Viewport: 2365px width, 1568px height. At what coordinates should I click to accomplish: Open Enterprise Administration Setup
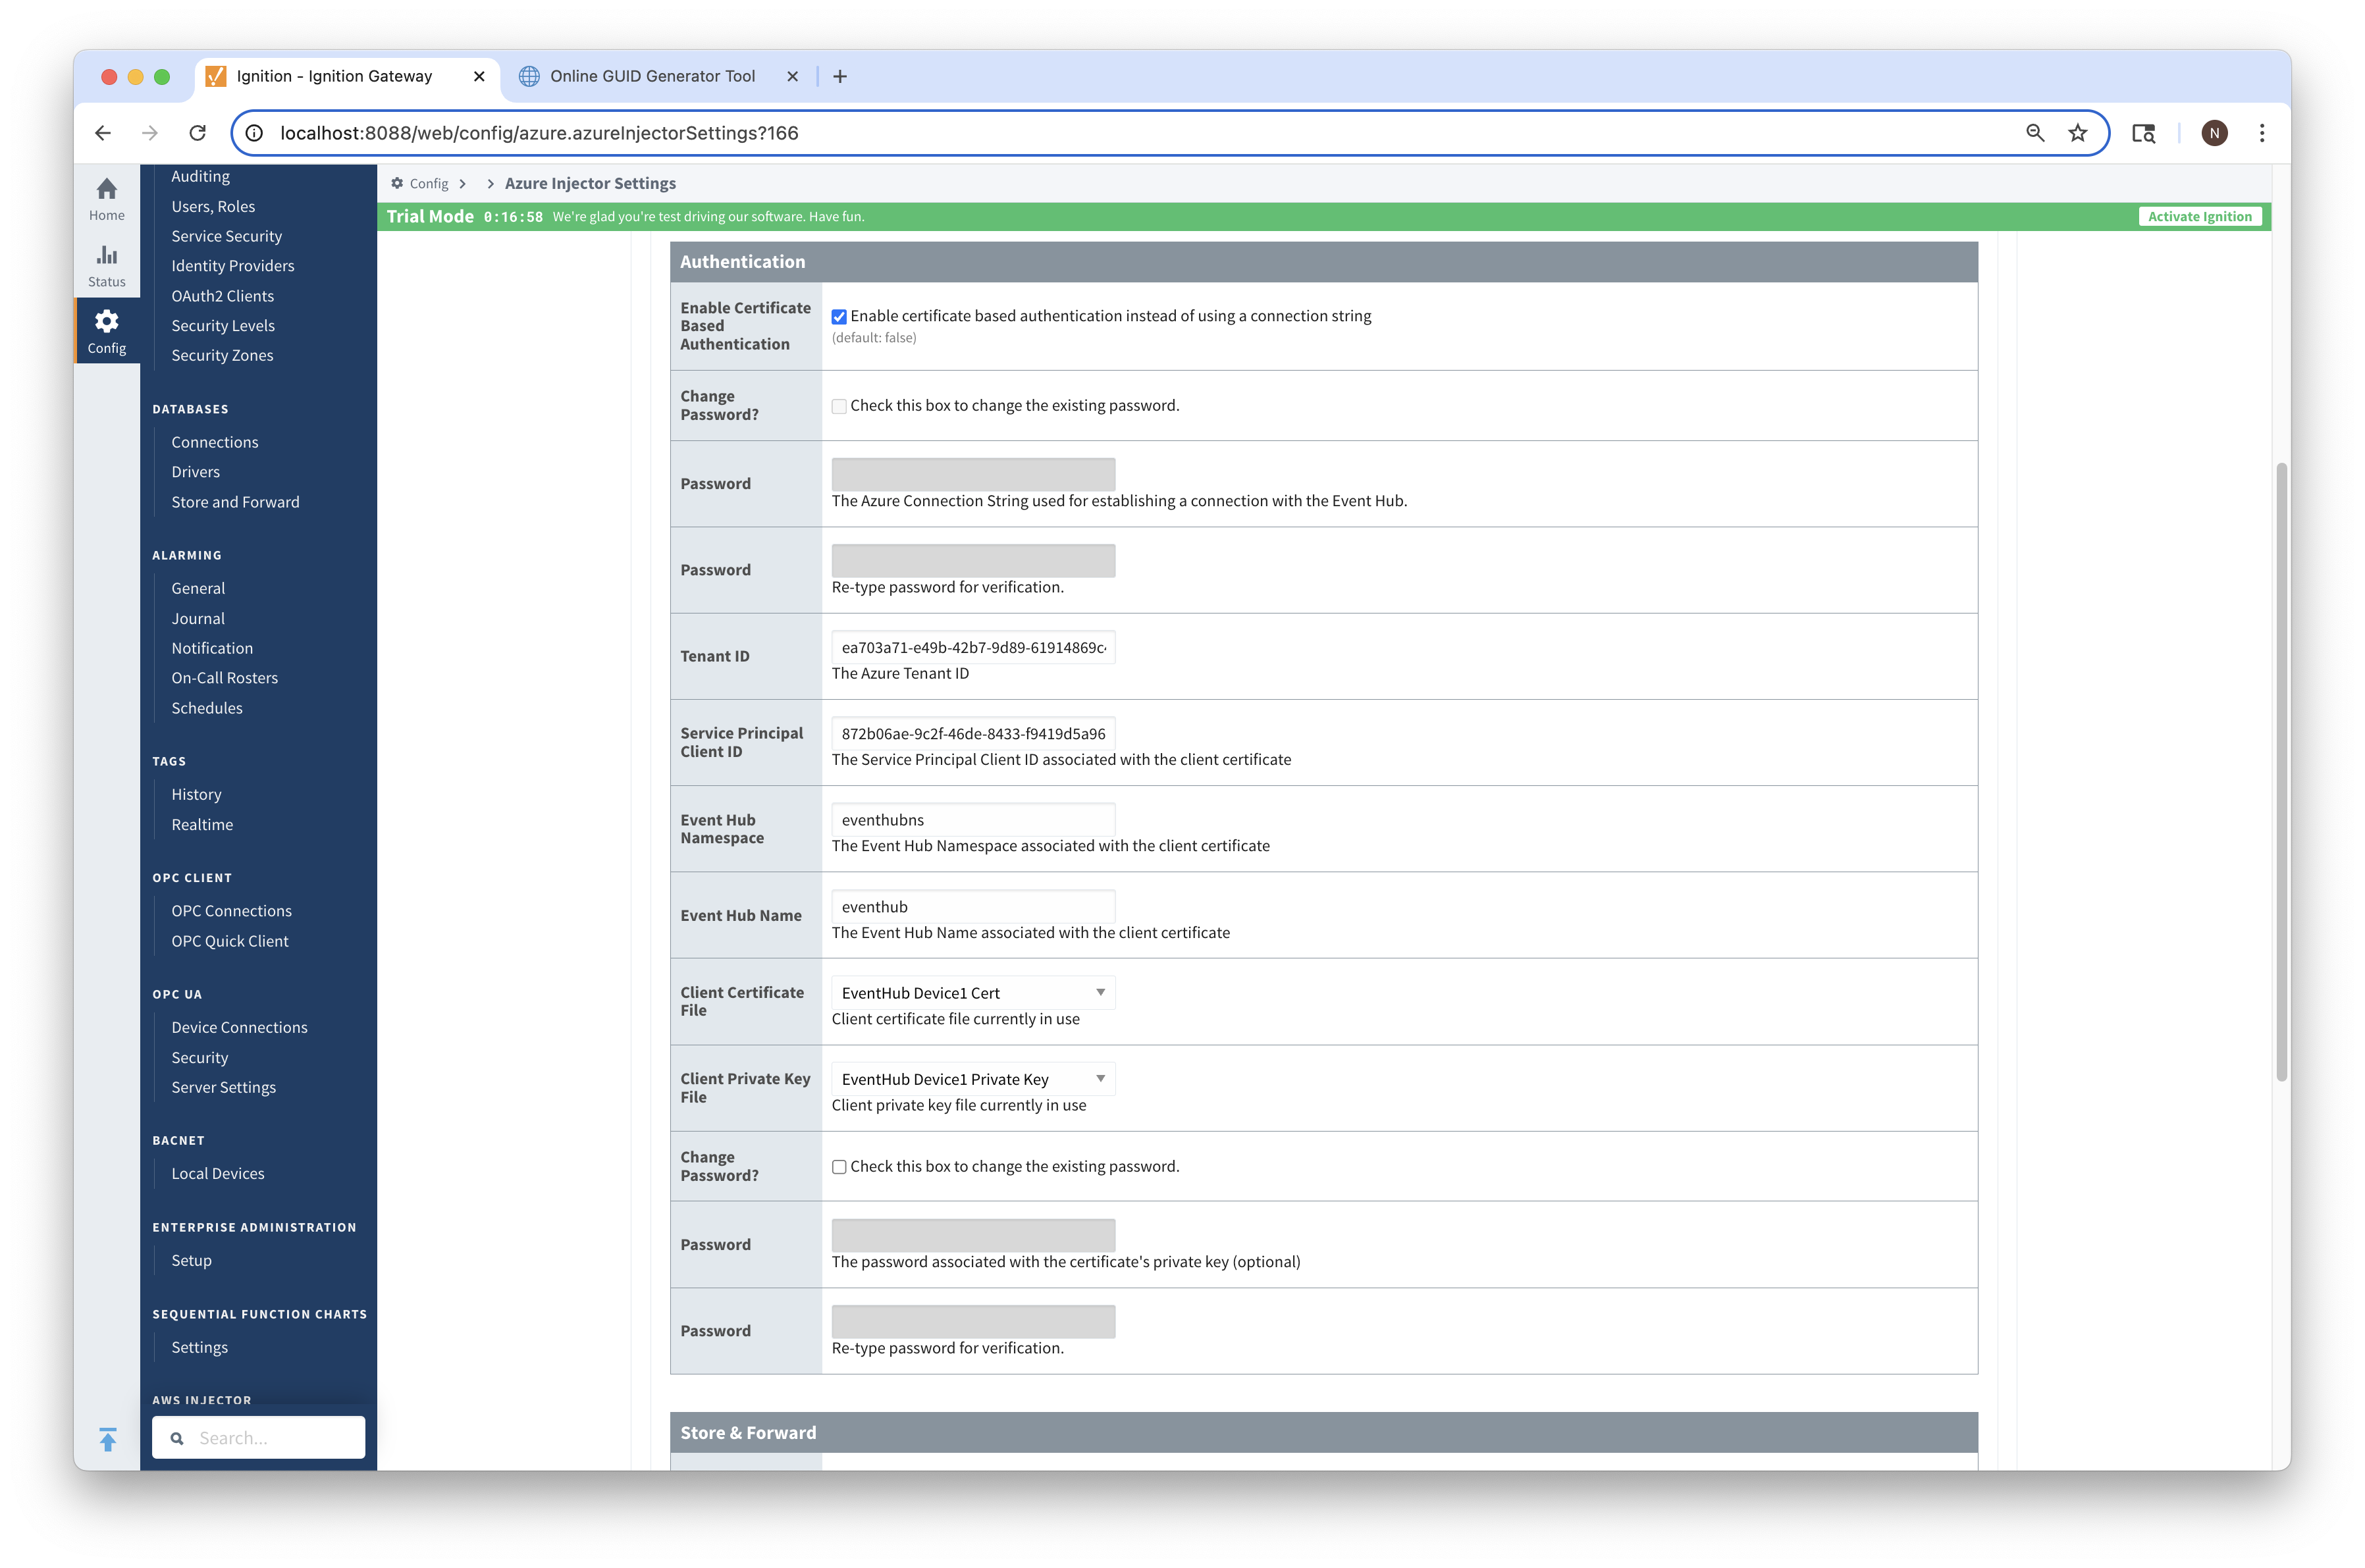pos(191,1260)
